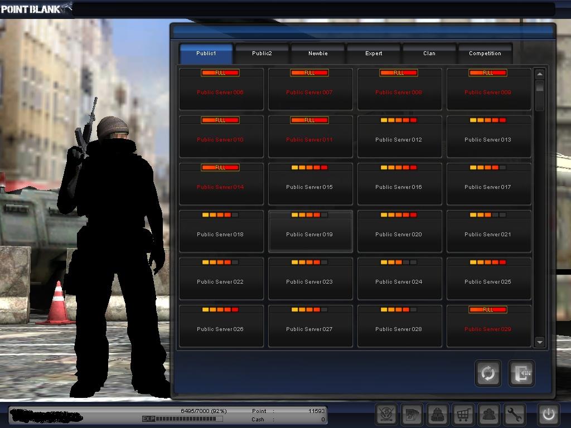Select Public Server 025
571x428 pixels.
tap(488, 279)
